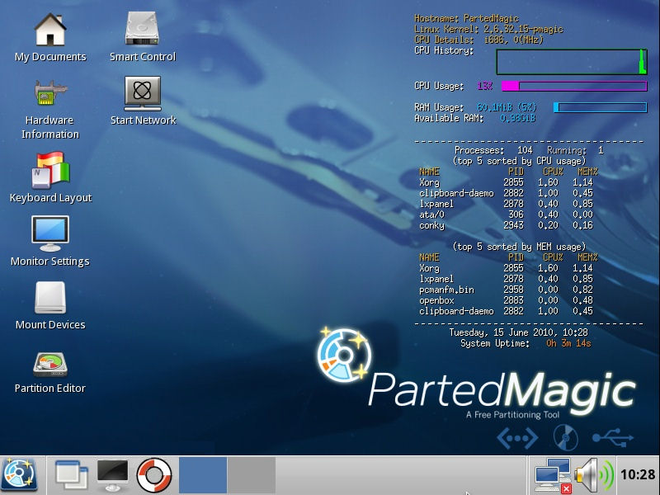Click the Start Network desktop icon

click(143, 94)
